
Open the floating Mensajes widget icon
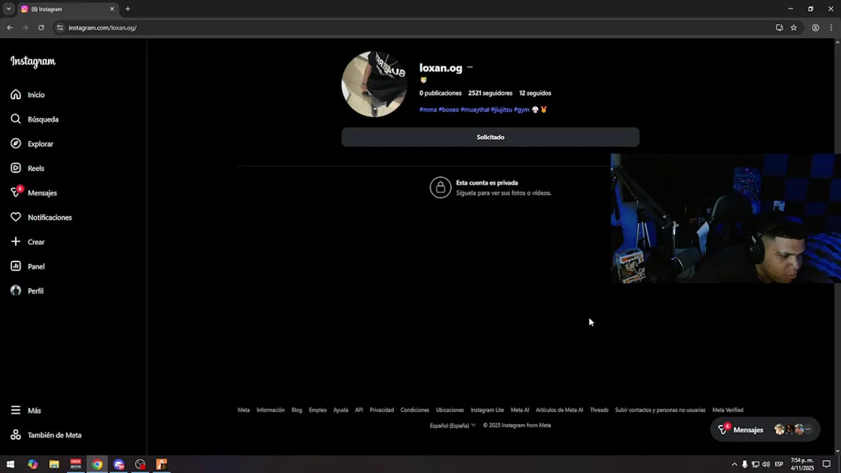[x=723, y=429]
